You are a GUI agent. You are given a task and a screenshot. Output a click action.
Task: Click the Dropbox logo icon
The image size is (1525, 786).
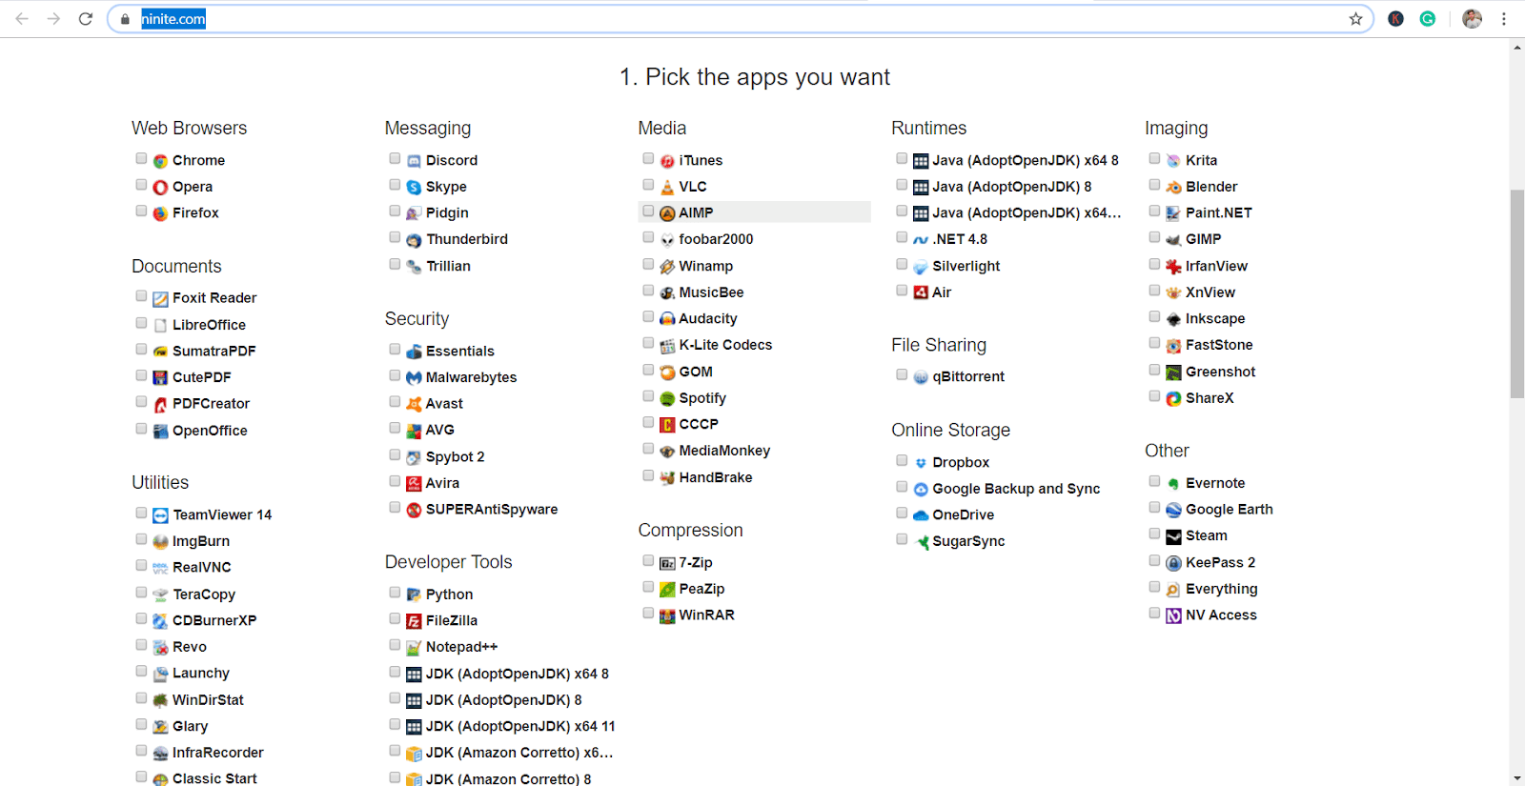click(x=921, y=463)
